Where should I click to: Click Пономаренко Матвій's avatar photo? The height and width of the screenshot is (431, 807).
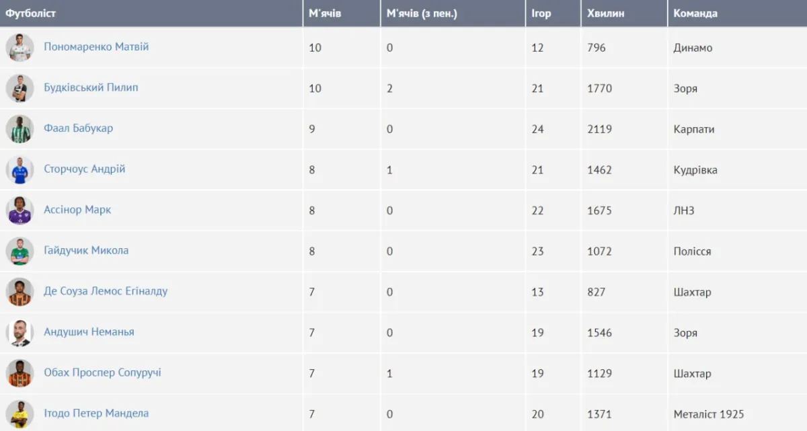[20, 48]
